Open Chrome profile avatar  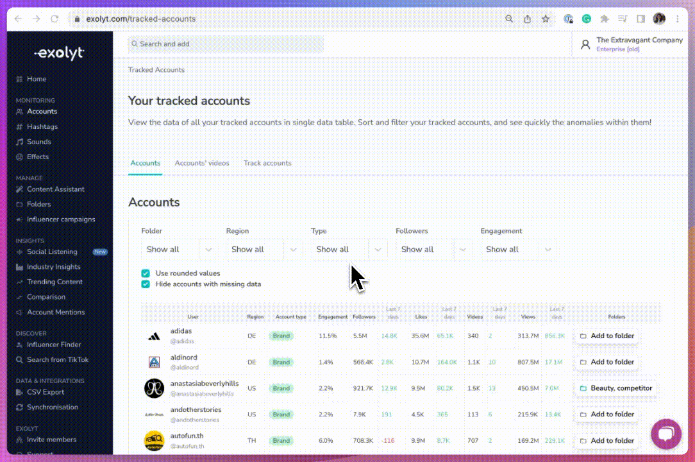659,19
